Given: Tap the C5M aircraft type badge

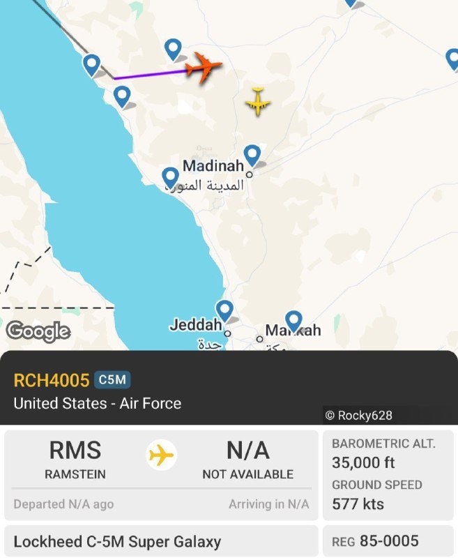Looking at the screenshot, I should coord(112,380).
